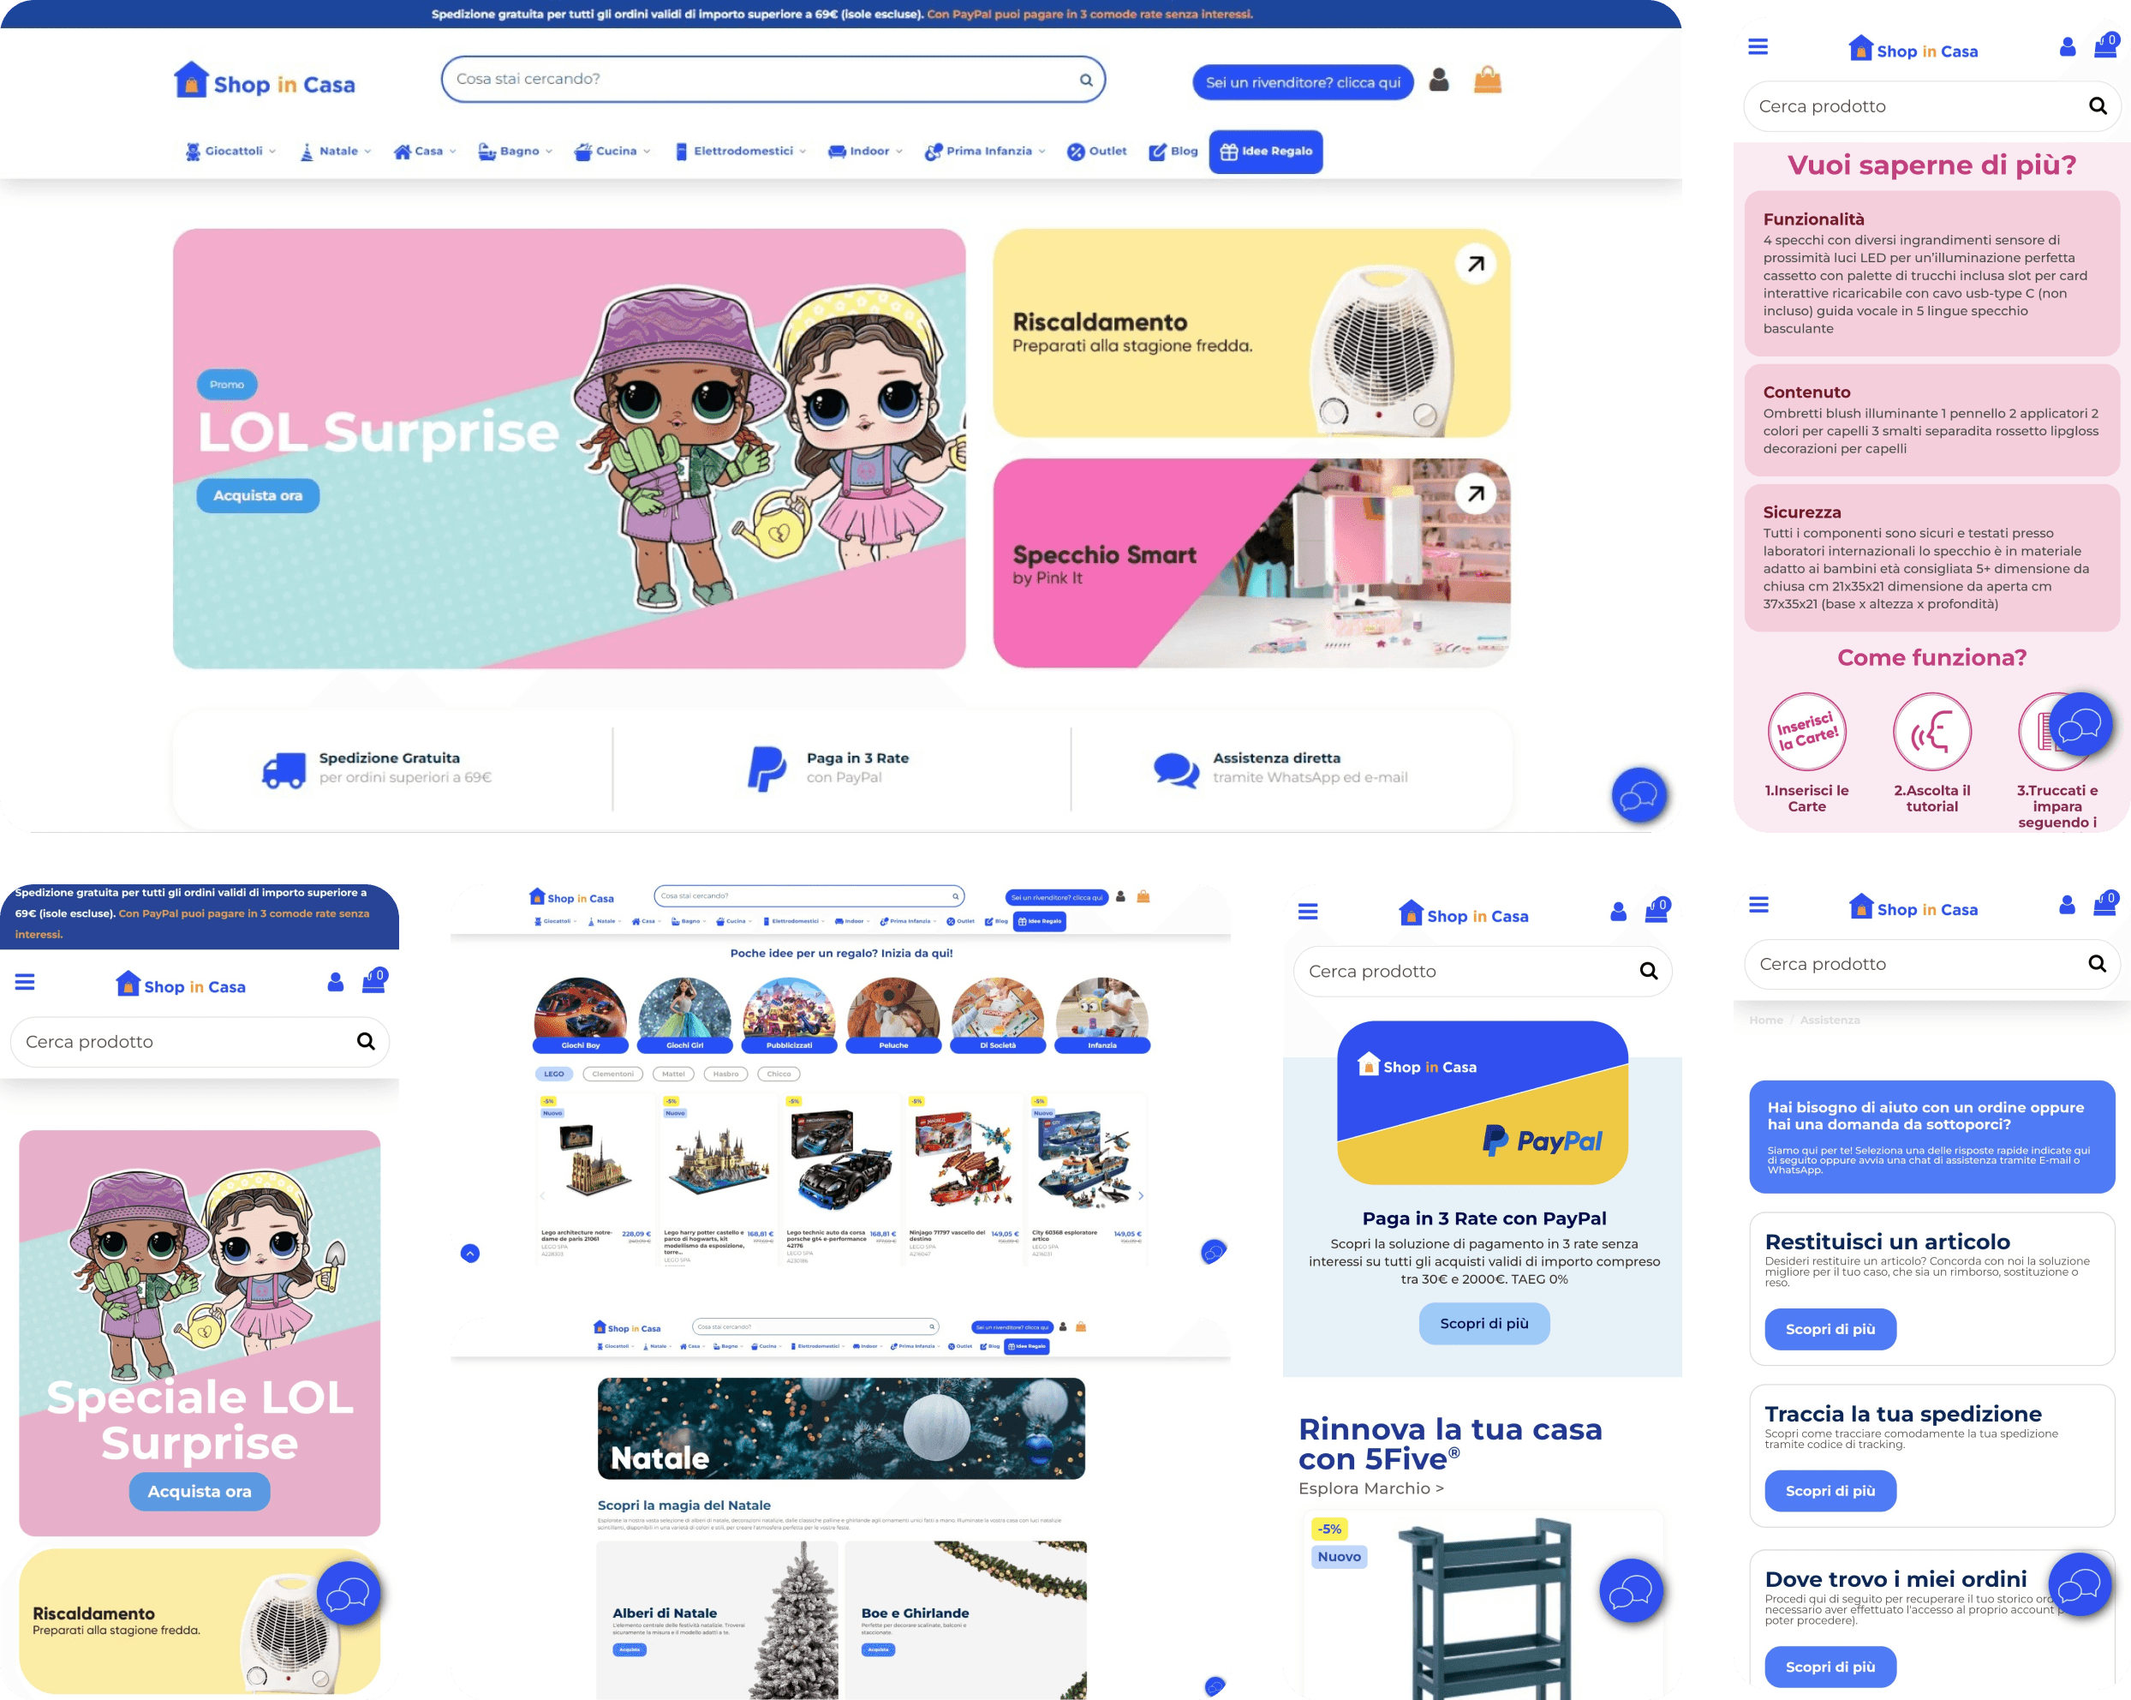Open the user account icon on the desktop homepage
Image resolution: width=2131 pixels, height=1700 pixels.
point(1439,79)
